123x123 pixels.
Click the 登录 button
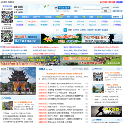(x=106, y=11)
